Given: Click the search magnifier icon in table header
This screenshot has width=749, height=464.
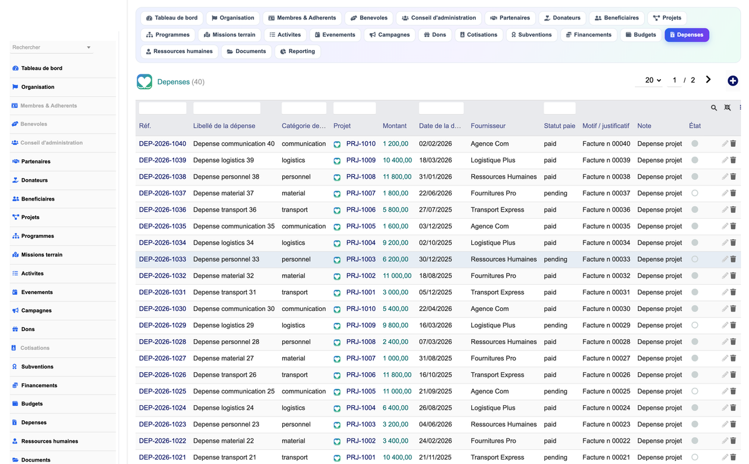Looking at the screenshot, I should tap(714, 108).
